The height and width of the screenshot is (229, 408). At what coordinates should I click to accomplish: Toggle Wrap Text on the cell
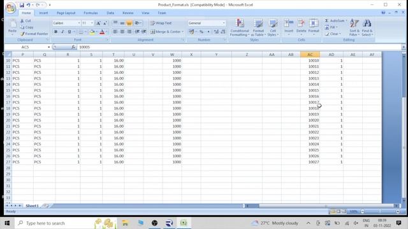161,23
